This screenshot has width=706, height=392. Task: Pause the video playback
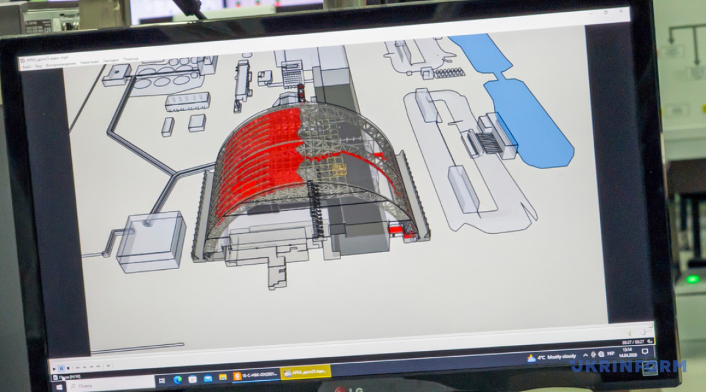click(60, 368)
